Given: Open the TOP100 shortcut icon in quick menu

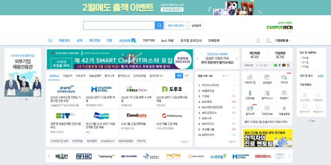Looking at the screenshot, I should (284, 77).
